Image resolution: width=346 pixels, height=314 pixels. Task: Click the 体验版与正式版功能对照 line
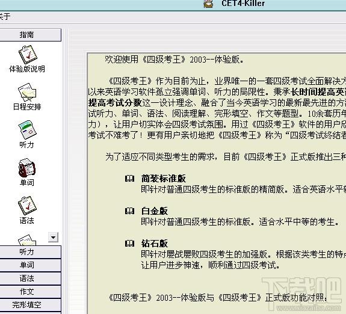point(218,298)
